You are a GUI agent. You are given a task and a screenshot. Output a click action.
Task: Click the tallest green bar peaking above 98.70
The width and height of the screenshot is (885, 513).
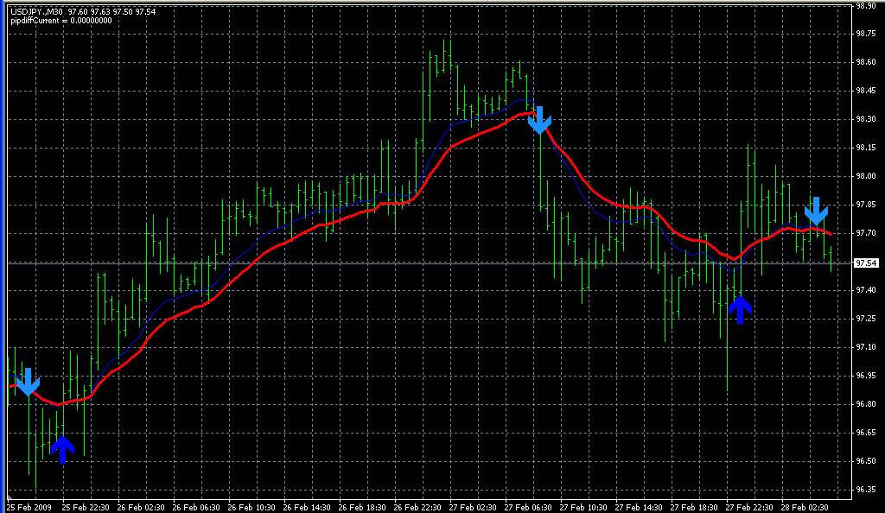[x=450, y=55]
